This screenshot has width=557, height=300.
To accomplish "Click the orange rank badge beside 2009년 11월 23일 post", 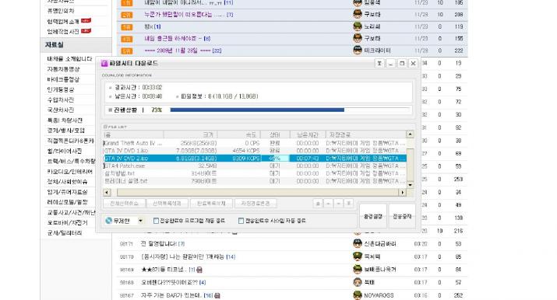I will 126,51.
